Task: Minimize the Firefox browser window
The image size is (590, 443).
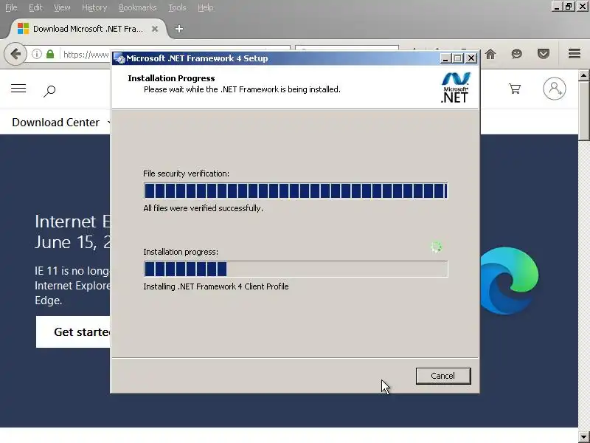Action: (557, 7)
